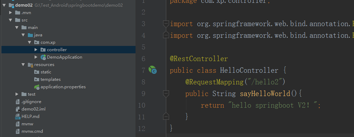The width and height of the screenshot is (354, 137).
Task: Click the .mvn folder icon
Action: pyautogui.click(x=18, y=13)
